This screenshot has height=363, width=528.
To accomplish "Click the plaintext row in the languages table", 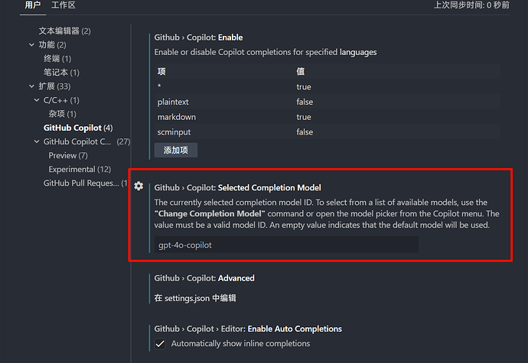I will point(327,102).
